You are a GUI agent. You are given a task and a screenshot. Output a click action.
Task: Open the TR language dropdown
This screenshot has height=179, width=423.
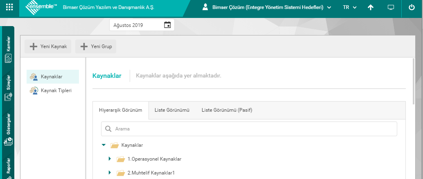[x=349, y=7]
